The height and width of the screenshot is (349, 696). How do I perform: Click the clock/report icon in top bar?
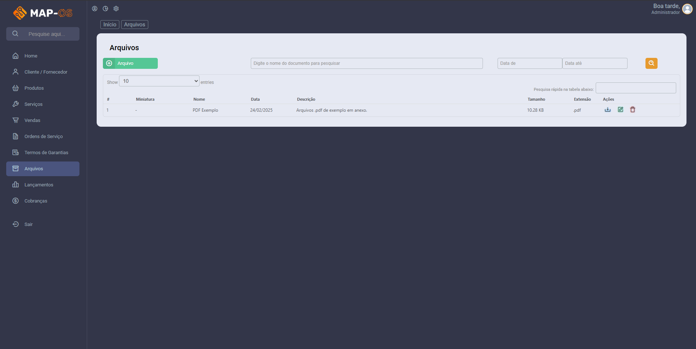pos(105,8)
